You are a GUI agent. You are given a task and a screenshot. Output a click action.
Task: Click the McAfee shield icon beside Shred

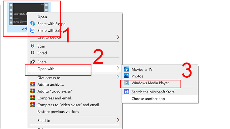32,53
